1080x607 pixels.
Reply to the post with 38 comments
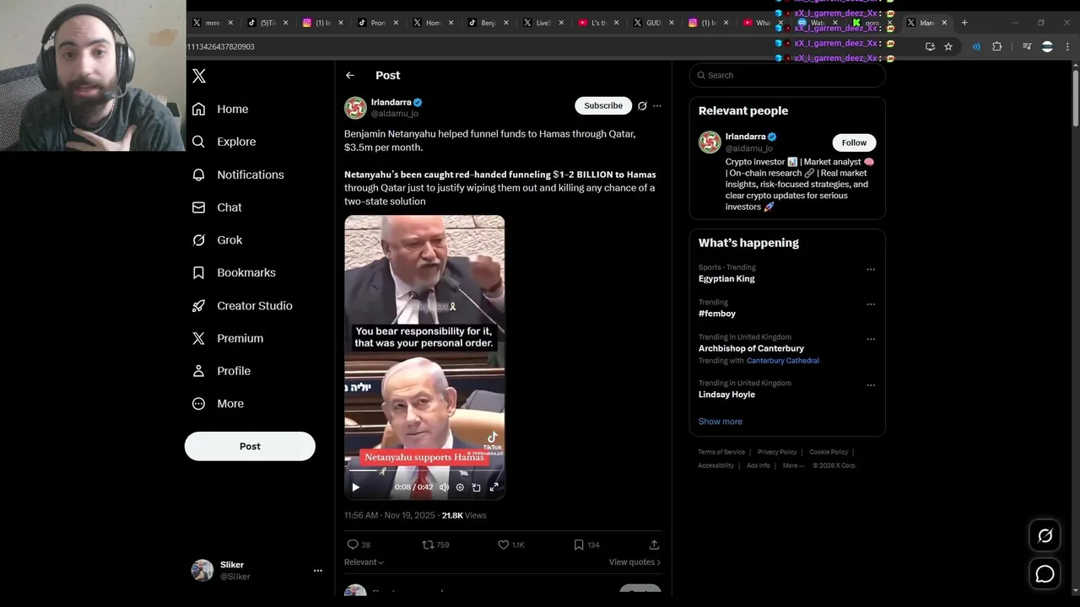[359, 545]
